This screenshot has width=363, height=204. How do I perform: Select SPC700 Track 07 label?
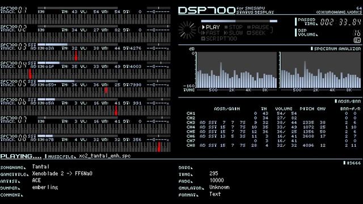14,120
